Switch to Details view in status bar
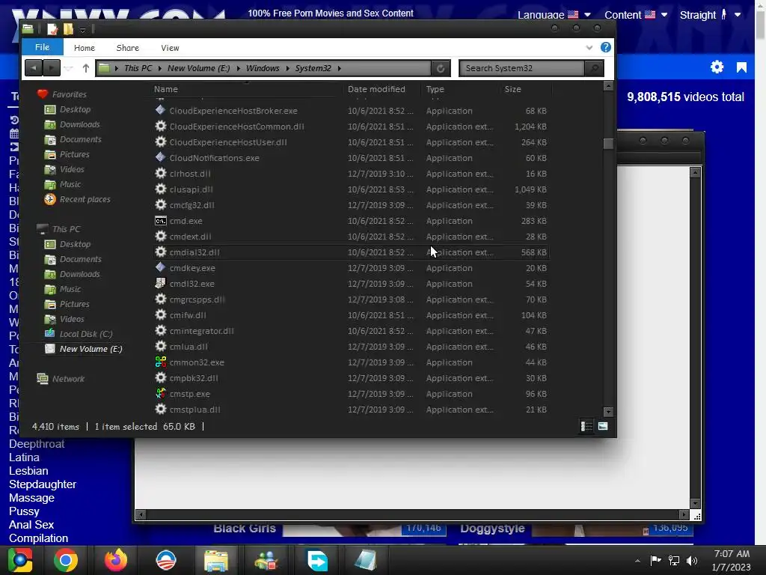This screenshot has width=766, height=575. pyautogui.click(x=586, y=426)
